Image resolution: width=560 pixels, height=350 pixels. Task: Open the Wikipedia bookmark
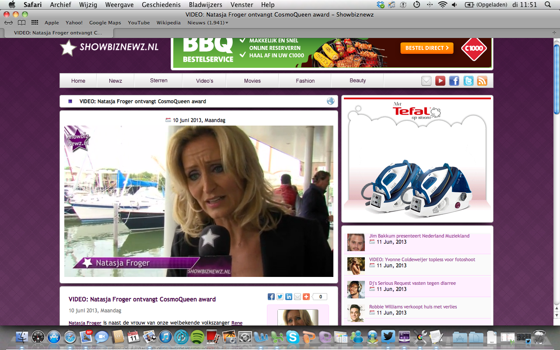168,23
